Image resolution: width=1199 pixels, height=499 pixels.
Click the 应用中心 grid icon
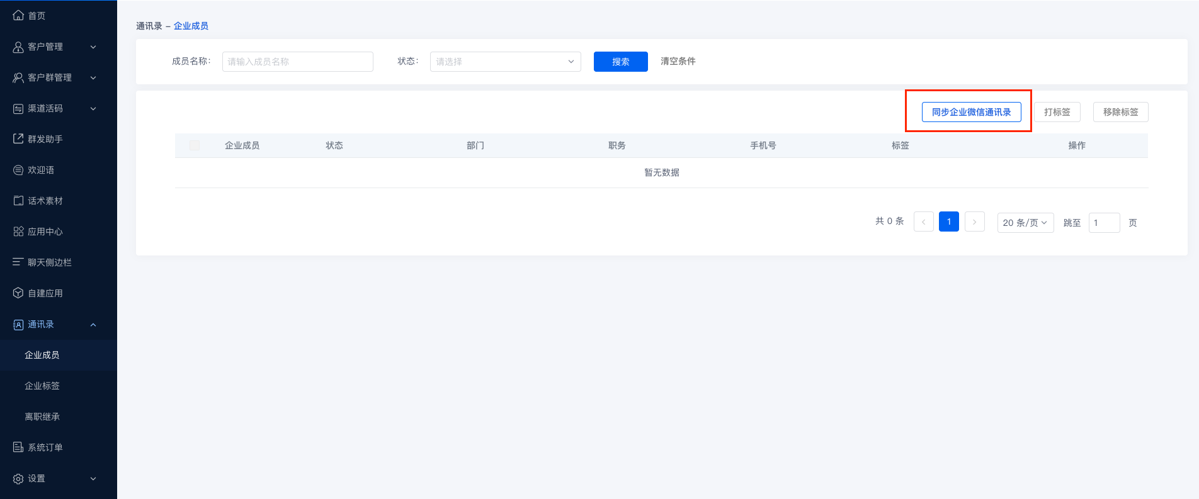click(x=18, y=232)
